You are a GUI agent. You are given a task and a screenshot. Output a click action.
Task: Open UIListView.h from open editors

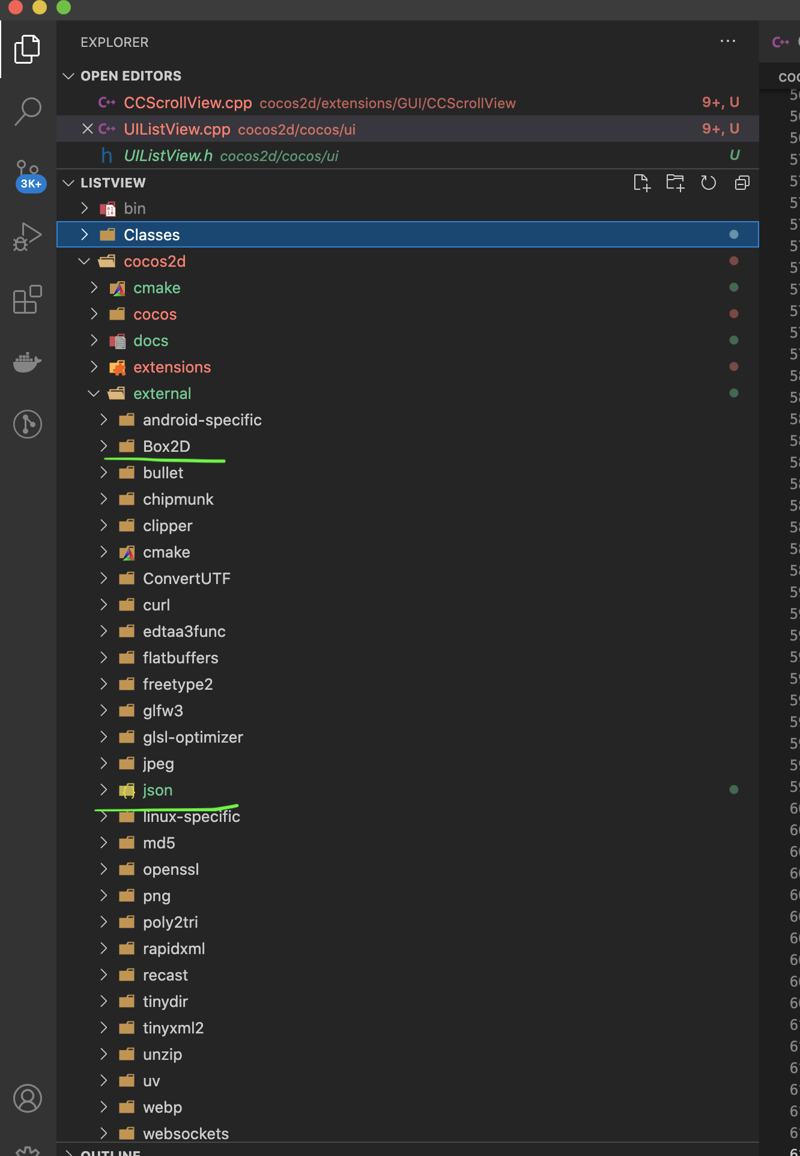pyautogui.click(x=168, y=156)
